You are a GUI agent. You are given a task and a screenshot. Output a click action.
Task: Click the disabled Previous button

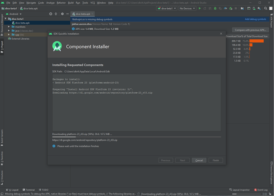tap(166, 160)
